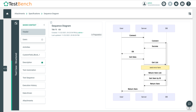Go to home via house icon
This screenshot has width=196, height=112.
coord(7,14)
